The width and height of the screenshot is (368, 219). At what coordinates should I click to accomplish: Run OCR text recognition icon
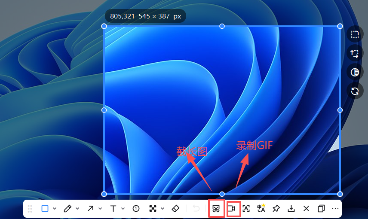246,208
